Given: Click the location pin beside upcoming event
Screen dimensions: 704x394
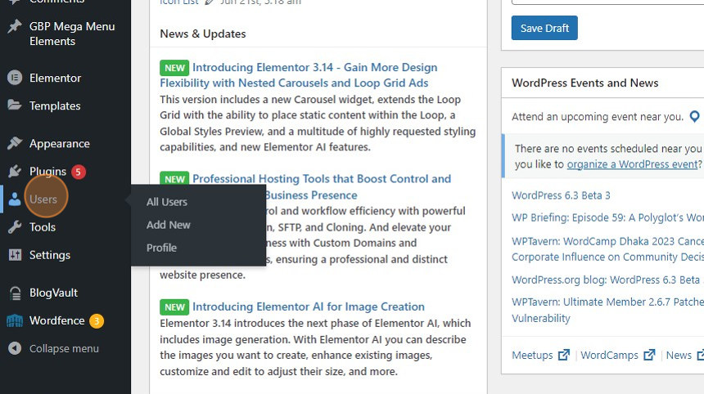Looking at the screenshot, I should coord(694,117).
